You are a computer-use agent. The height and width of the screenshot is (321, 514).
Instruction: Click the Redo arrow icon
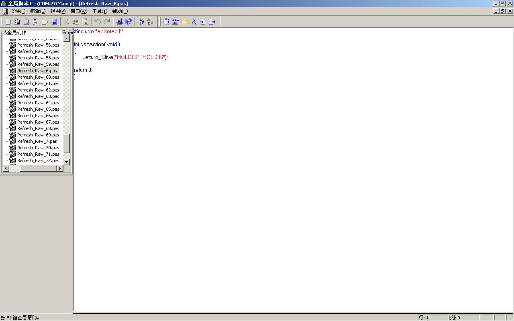coord(107,22)
